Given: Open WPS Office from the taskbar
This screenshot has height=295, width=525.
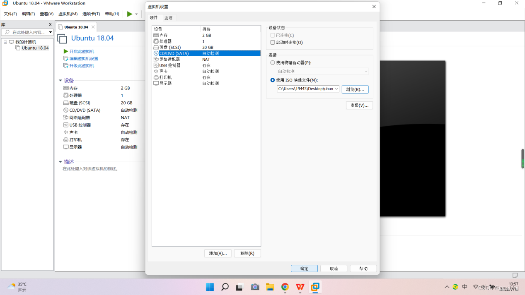Looking at the screenshot, I should click(300, 287).
